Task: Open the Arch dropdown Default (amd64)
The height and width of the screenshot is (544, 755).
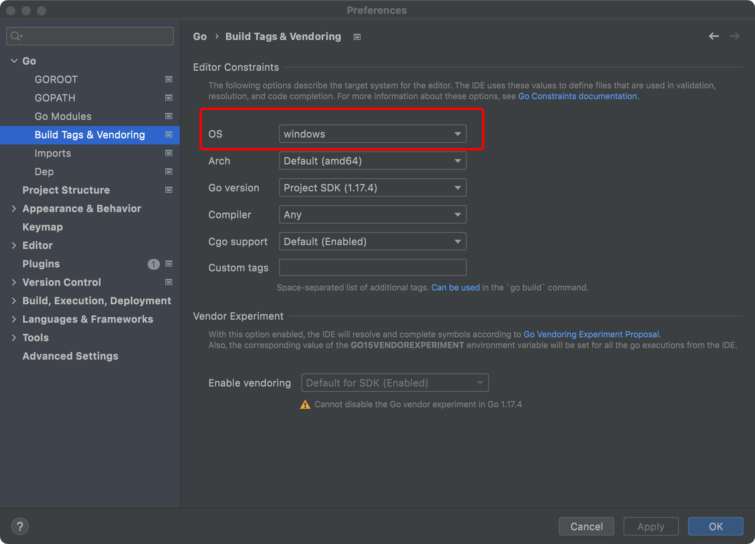Action: tap(373, 161)
